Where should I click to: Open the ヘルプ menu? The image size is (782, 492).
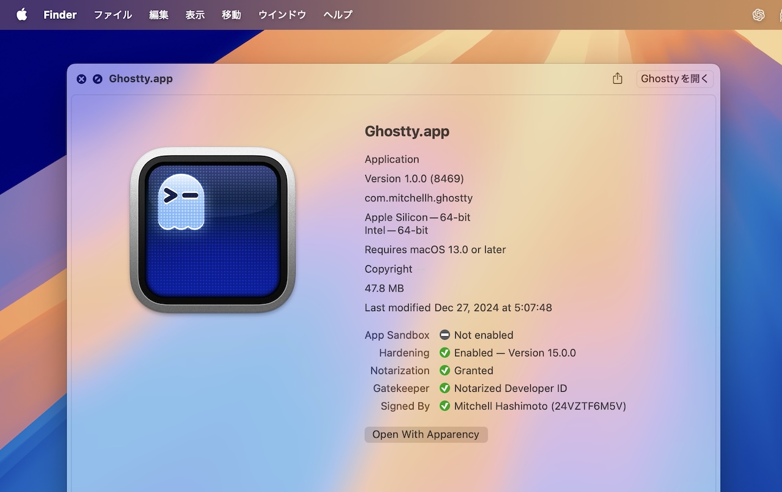coord(338,15)
